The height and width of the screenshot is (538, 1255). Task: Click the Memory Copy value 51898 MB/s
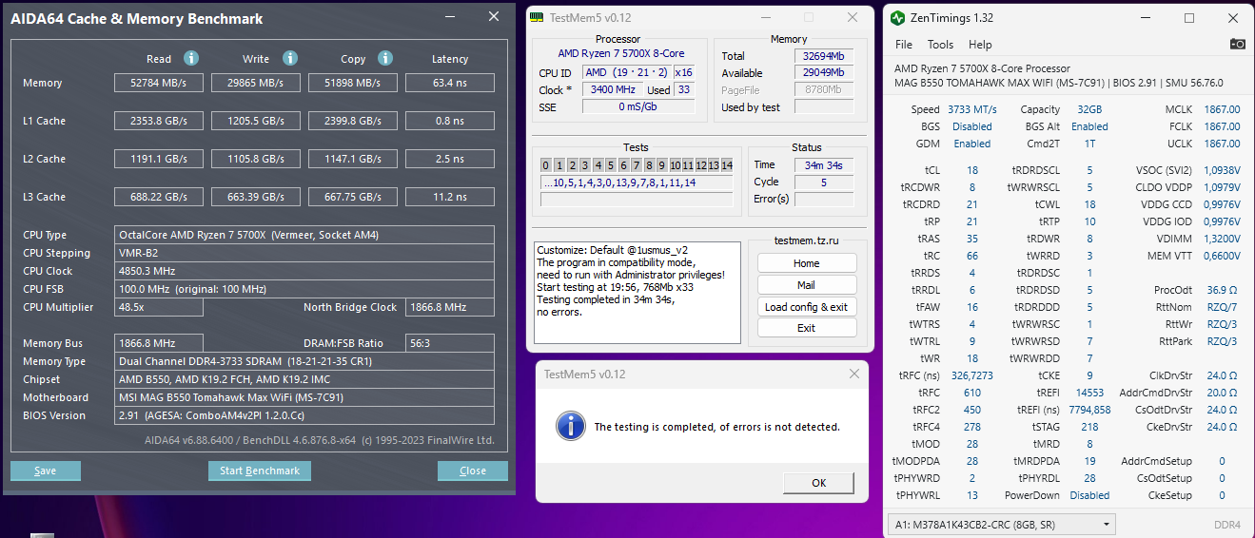tap(353, 83)
